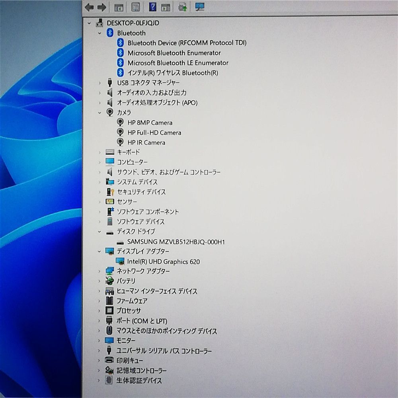Click the mouse icon for マウスとそのほかのポインティング デバイス
Viewport: 398px width, 398px height.
[x=109, y=330]
